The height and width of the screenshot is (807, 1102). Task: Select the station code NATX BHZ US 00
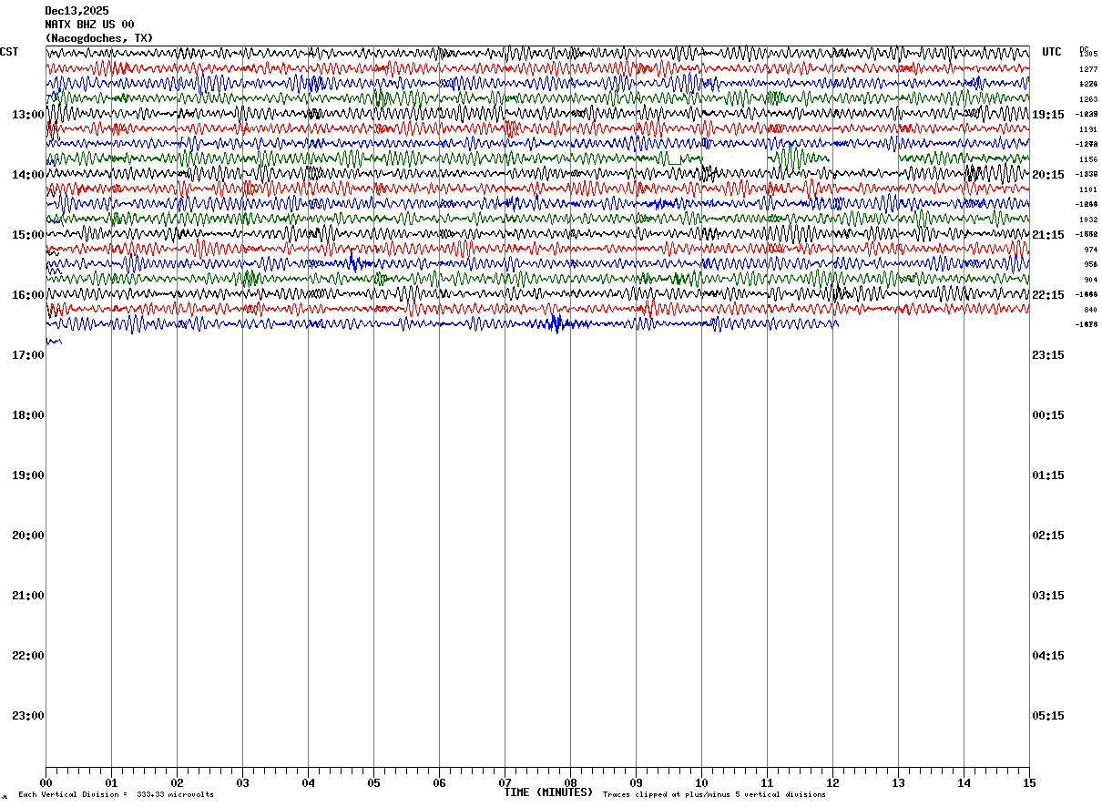click(89, 25)
